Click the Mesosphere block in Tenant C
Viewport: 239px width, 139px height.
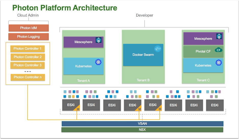tap(203, 39)
